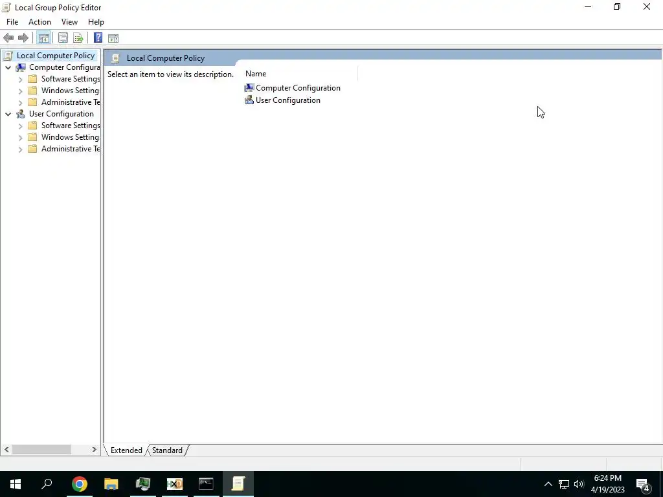Expand Windows Settings under Computer Configuration
The height and width of the screenshot is (497, 663).
coord(20,91)
